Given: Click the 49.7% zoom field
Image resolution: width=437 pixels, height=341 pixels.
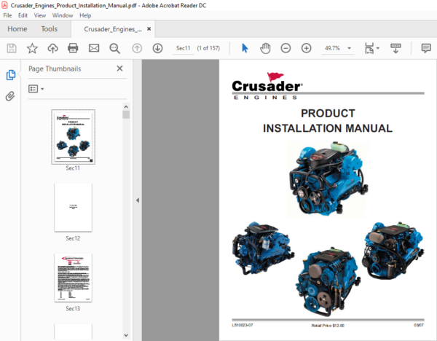Looking at the screenshot, I should point(332,48).
